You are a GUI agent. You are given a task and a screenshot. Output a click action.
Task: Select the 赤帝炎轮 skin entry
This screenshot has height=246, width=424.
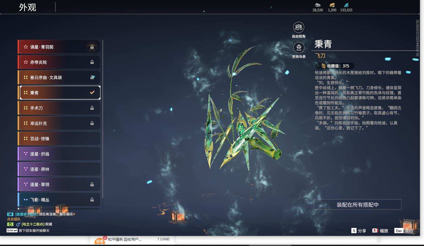(59, 62)
